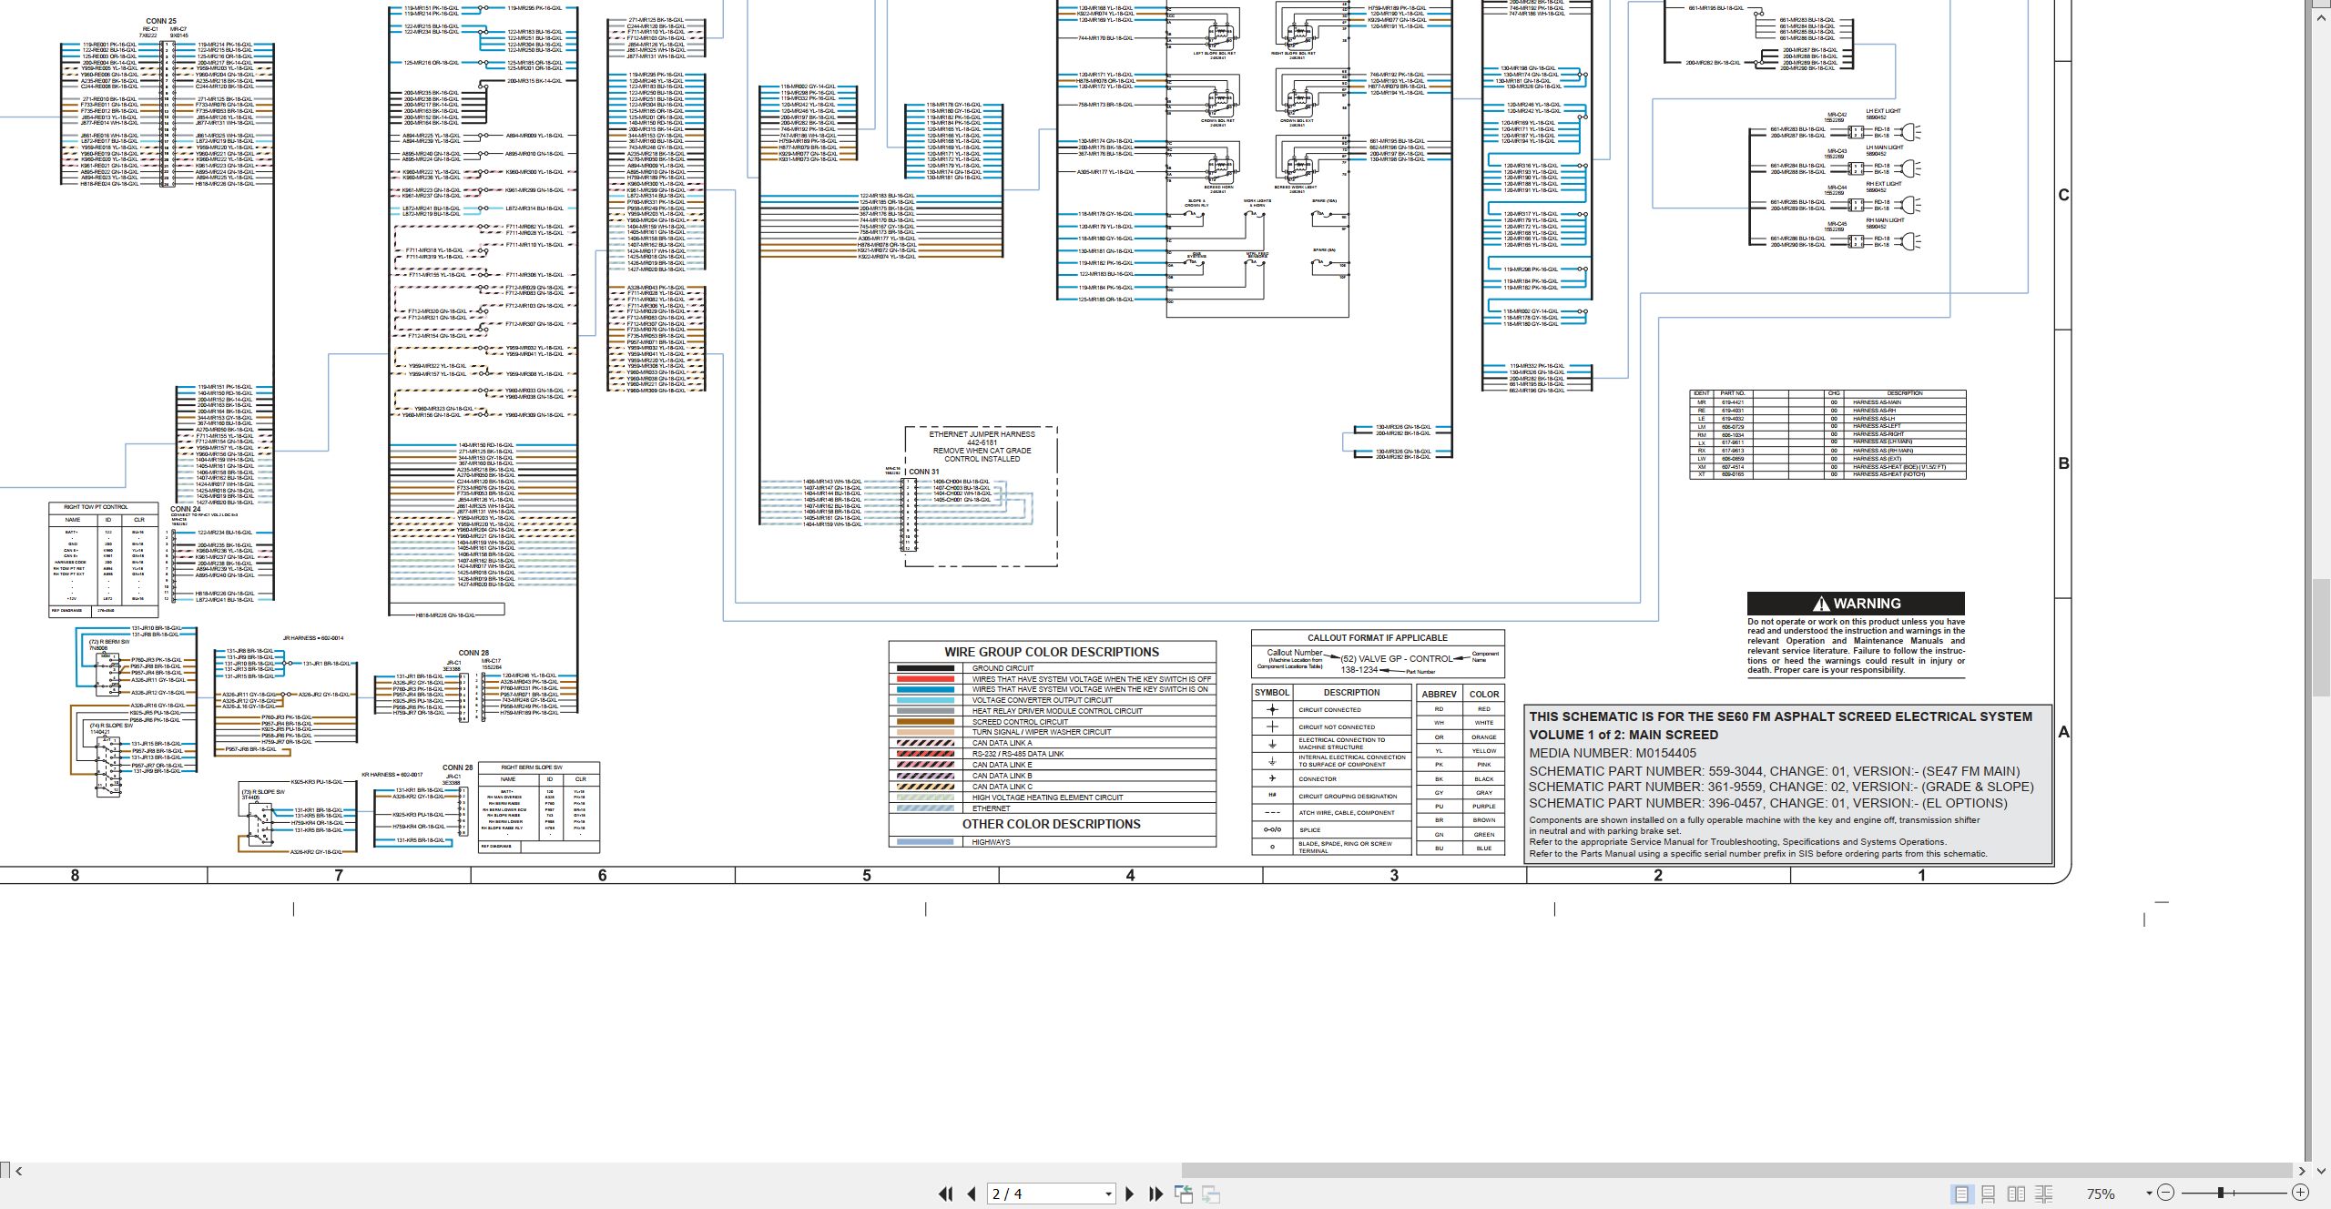The image size is (2331, 1209).
Task: Click the black GROUND CIRCUIT legend swatch
Action: coord(925,668)
